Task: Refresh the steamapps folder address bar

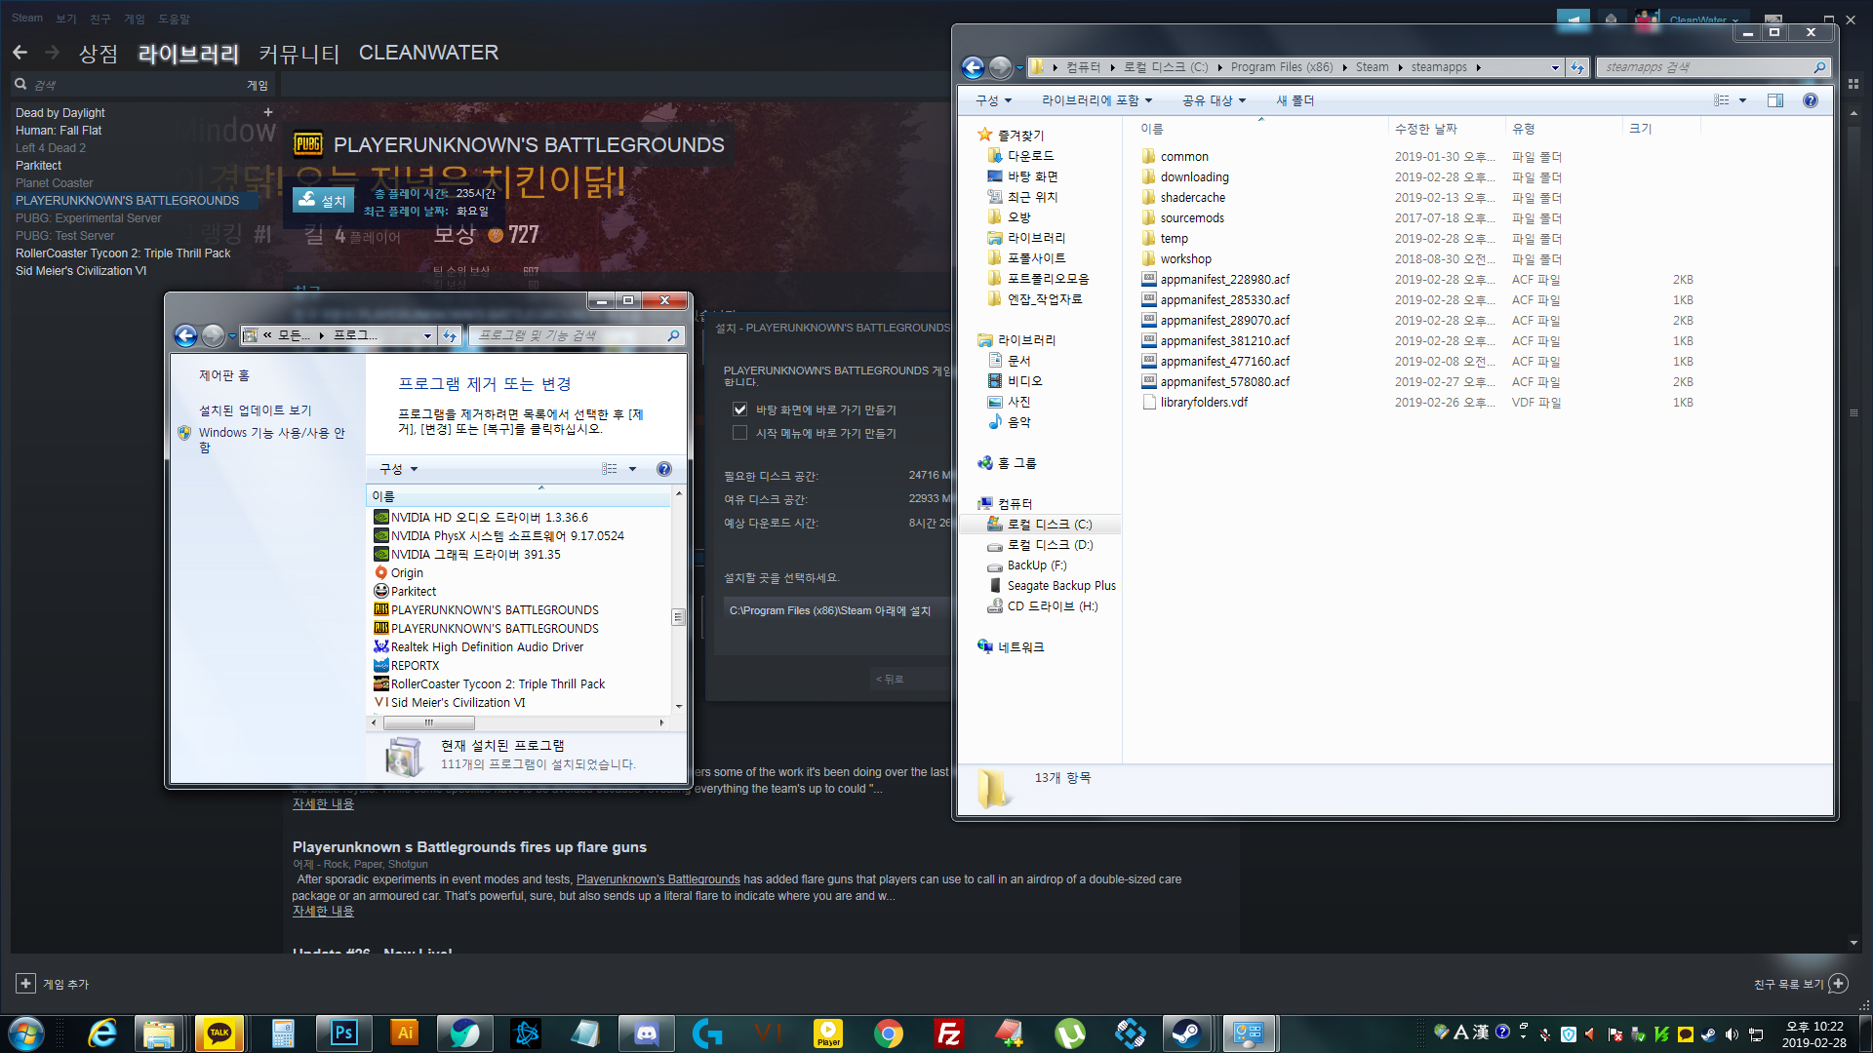Action: click(1577, 67)
